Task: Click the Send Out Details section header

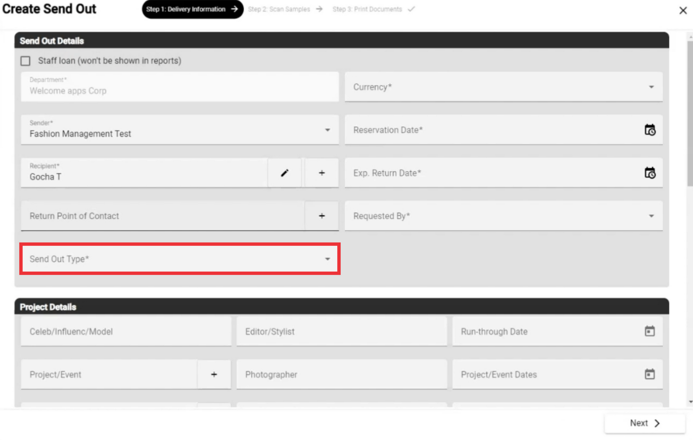Action: pyautogui.click(x=341, y=40)
